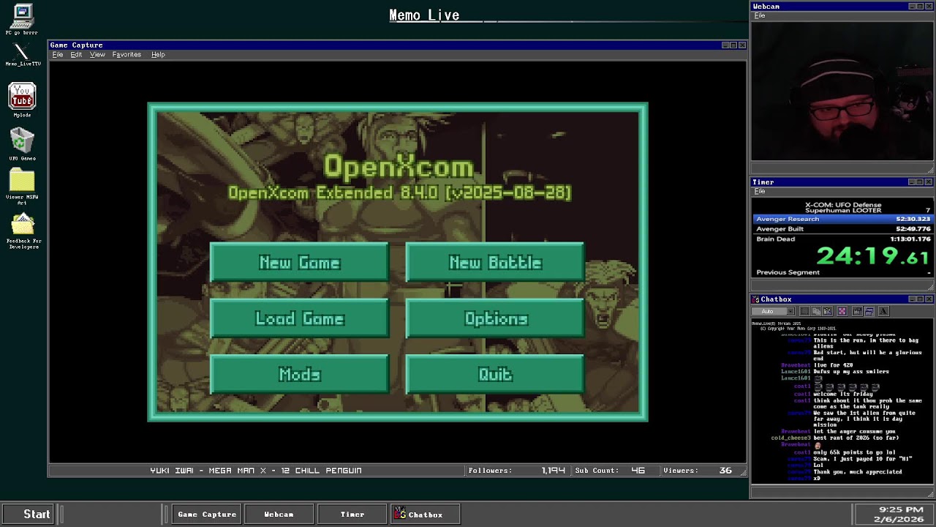Click the OpenXcom Extended 8.4.0 version text
The height and width of the screenshot is (527, 936).
tap(399, 193)
